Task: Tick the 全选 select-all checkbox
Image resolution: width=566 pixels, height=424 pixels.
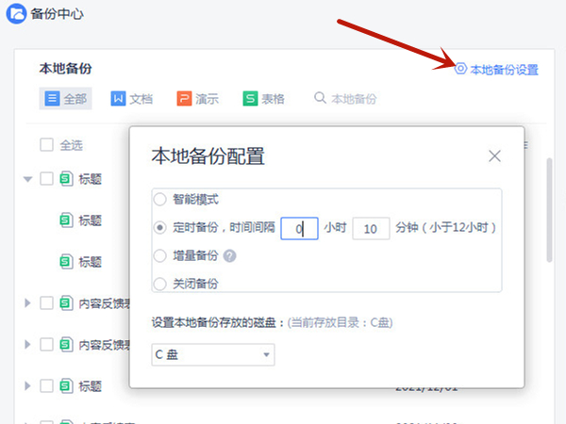Action: click(x=46, y=145)
